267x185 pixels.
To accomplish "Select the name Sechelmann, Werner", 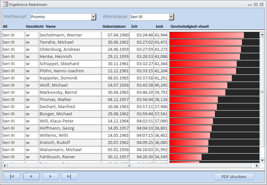I will tap(61, 35).
